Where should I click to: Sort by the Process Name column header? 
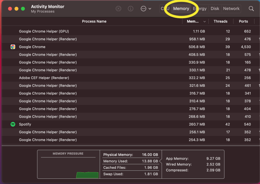[x=94, y=21]
